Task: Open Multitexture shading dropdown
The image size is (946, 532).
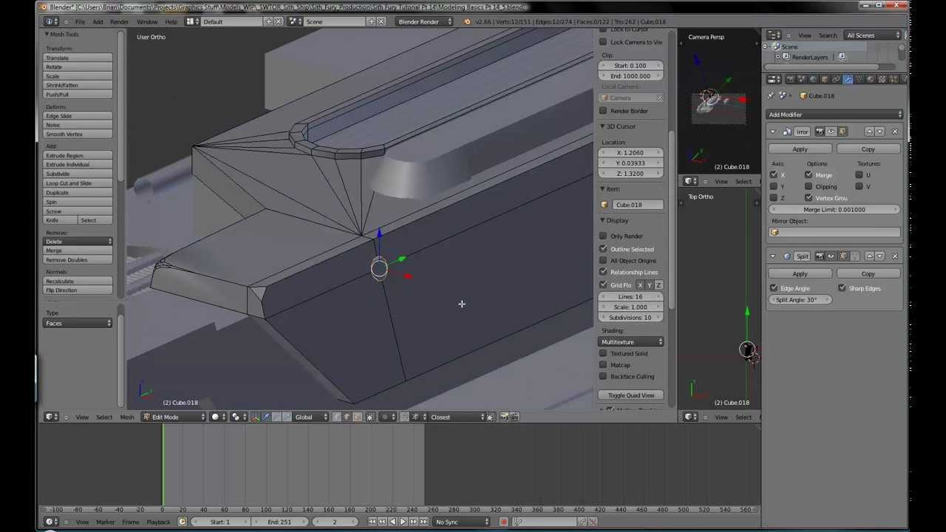Action: pyautogui.click(x=631, y=342)
